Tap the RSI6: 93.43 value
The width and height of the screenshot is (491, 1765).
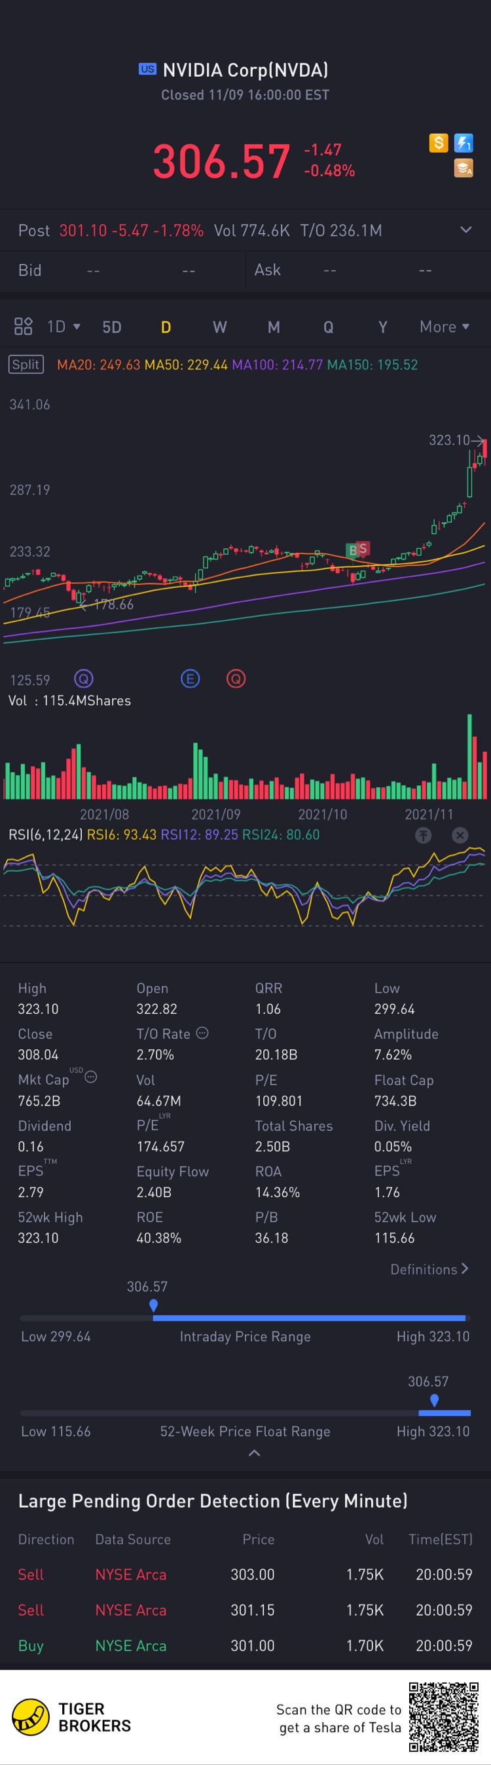coord(121,834)
